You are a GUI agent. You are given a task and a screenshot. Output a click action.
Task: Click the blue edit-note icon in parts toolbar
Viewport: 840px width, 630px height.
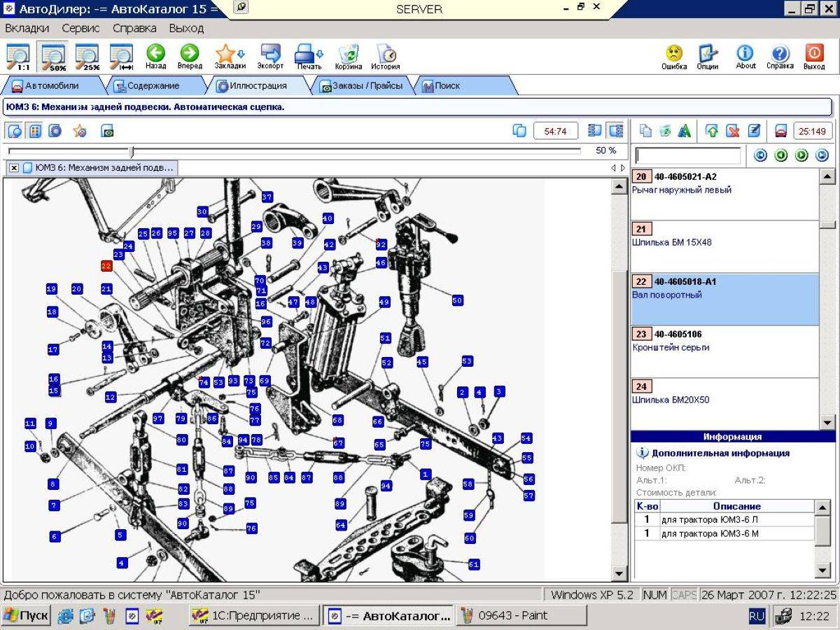pyautogui.click(x=754, y=131)
